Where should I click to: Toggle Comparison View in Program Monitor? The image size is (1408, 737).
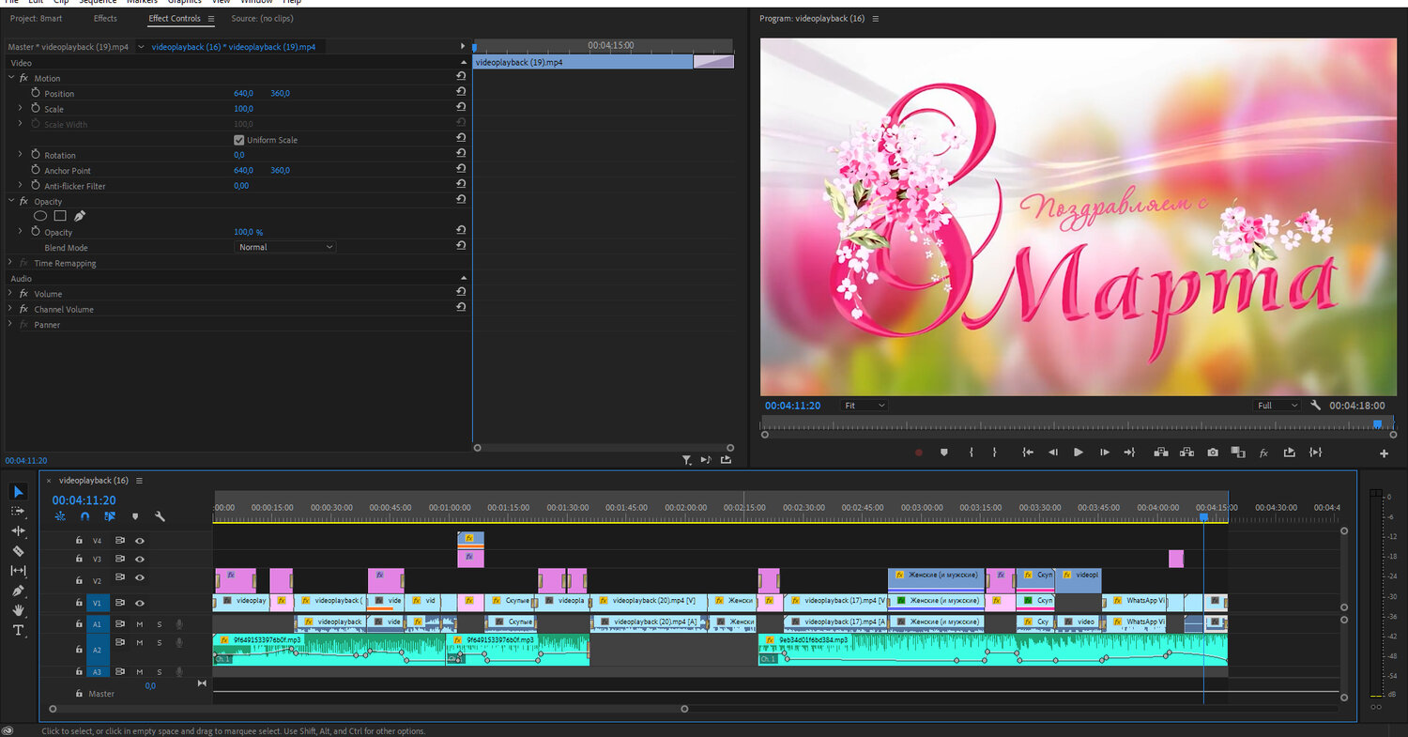click(1238, 453)
